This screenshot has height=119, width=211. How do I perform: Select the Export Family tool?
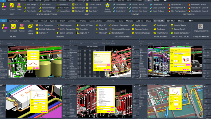pos(178,29)
